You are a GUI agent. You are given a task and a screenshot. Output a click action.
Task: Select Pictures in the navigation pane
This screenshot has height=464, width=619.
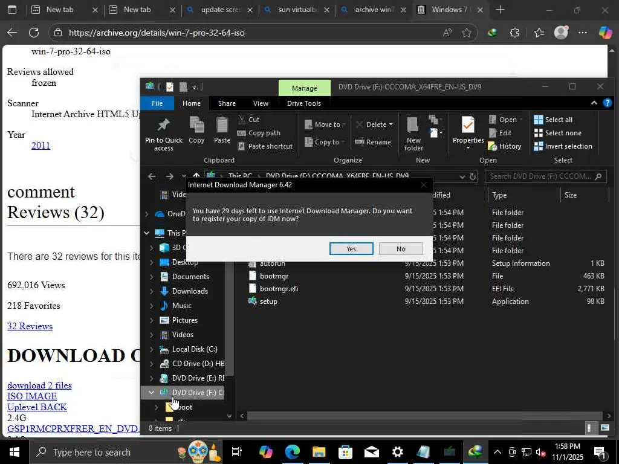coord(185,320)
